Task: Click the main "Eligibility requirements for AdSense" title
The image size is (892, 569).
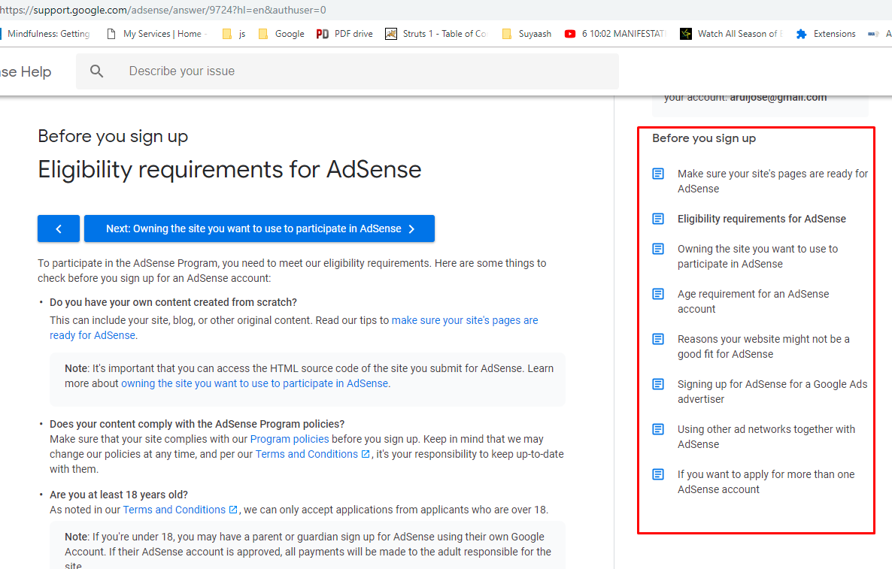Action: (229, 169)
